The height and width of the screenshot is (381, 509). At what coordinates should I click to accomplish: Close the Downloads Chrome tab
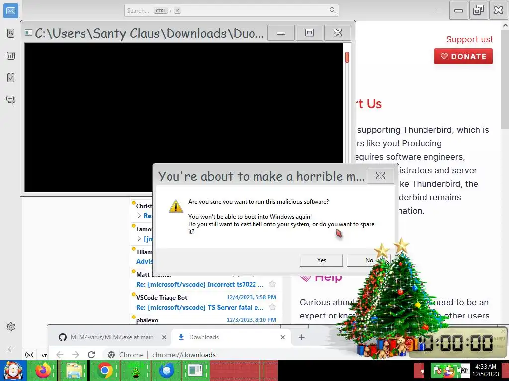click(283, 337)
